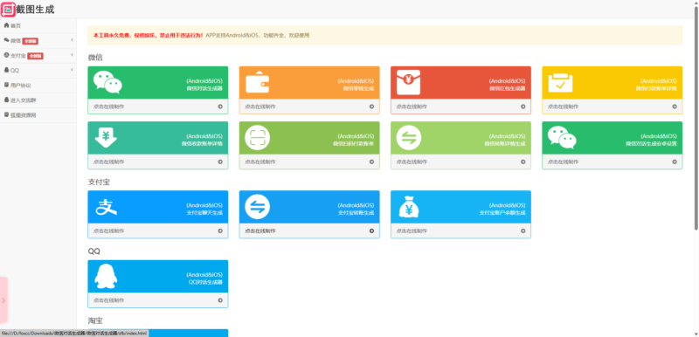Click 点击在线制作 under 微信对话生成器
699x337 pixels.
(108, 107)
